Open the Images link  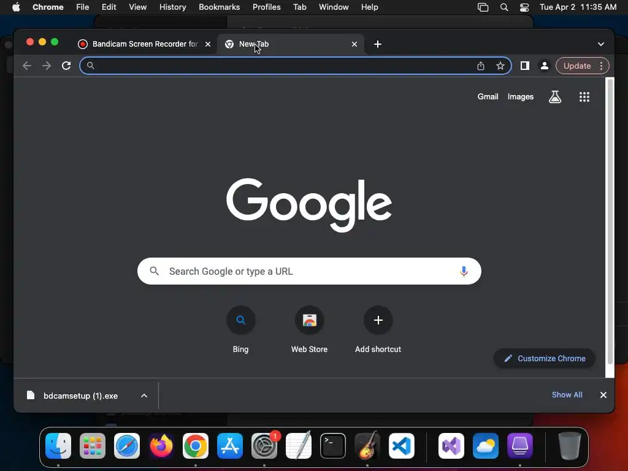[x=520, y=96]
